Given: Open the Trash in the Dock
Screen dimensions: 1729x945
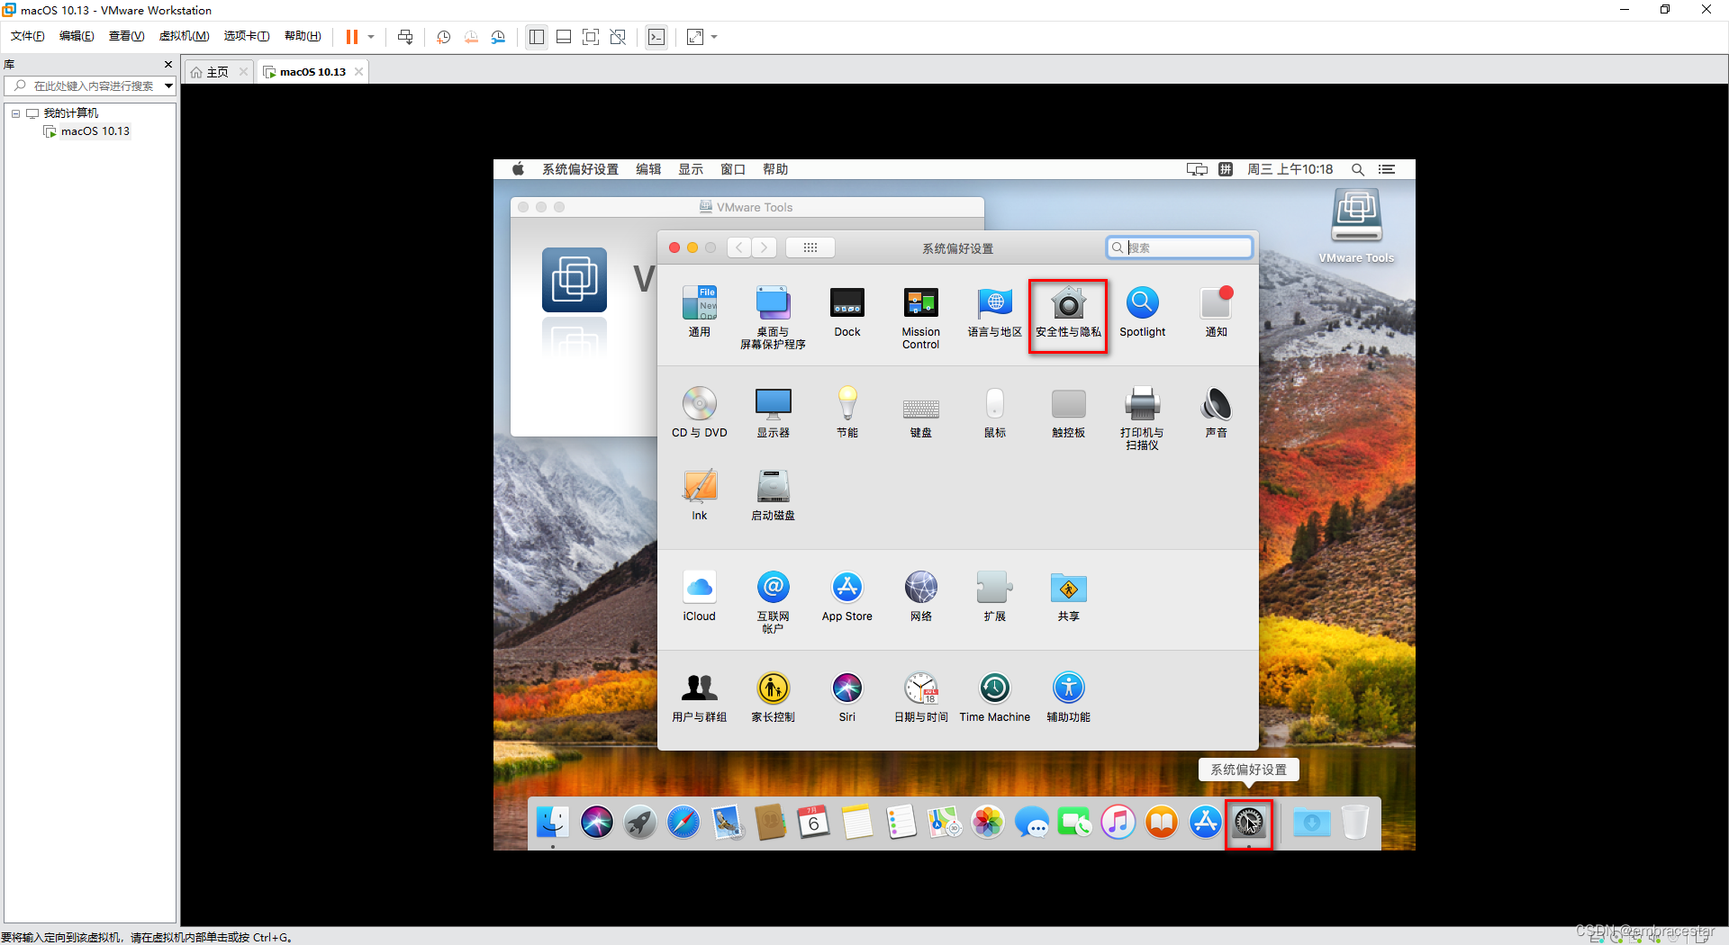Looking at the screenshot, I should 1355,822.
